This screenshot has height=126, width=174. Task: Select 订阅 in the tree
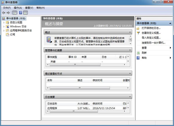(x=12, y=34)
